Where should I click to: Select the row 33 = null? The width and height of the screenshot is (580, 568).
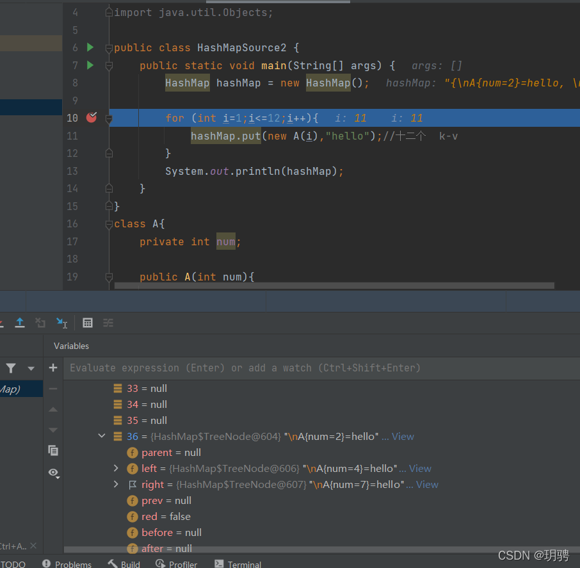[147, 388]
